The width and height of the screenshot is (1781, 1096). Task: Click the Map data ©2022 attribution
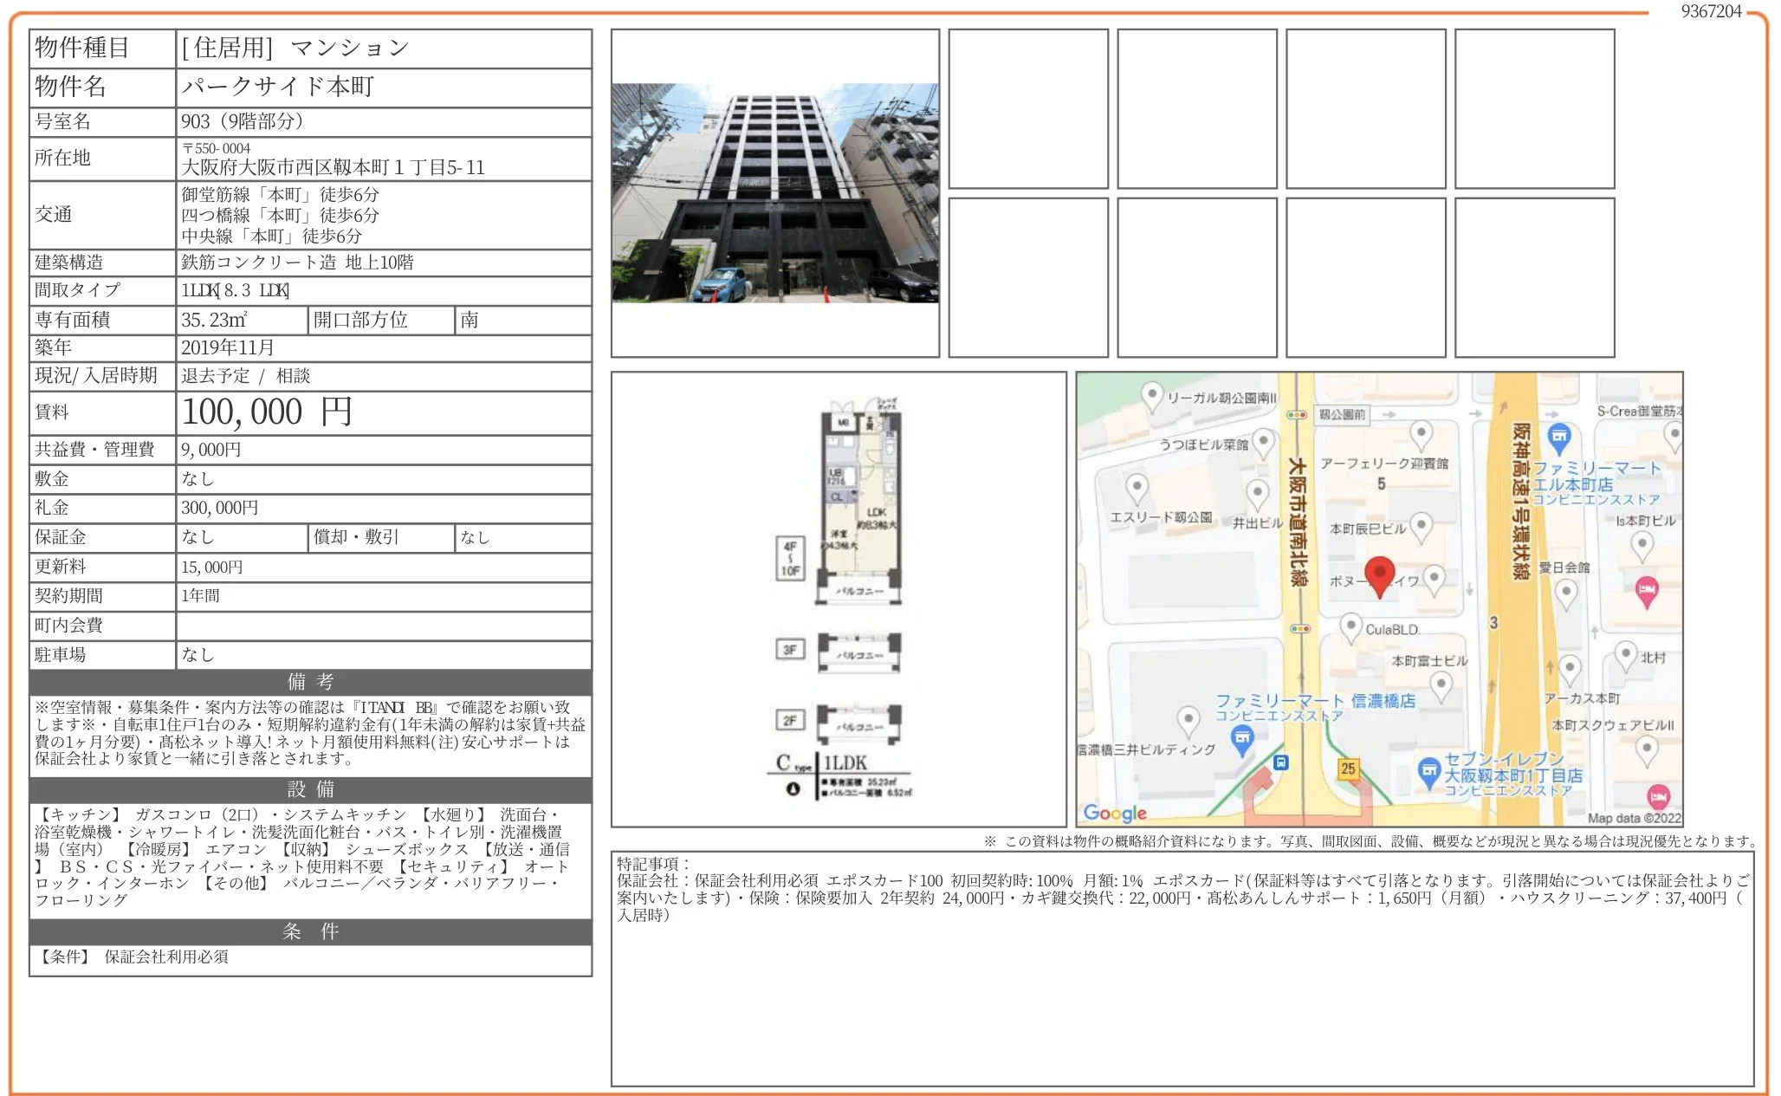[1634, 818]
